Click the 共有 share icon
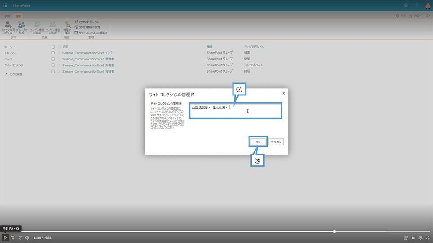The width and height of the screenshot is (433, 243). [401, 16]
